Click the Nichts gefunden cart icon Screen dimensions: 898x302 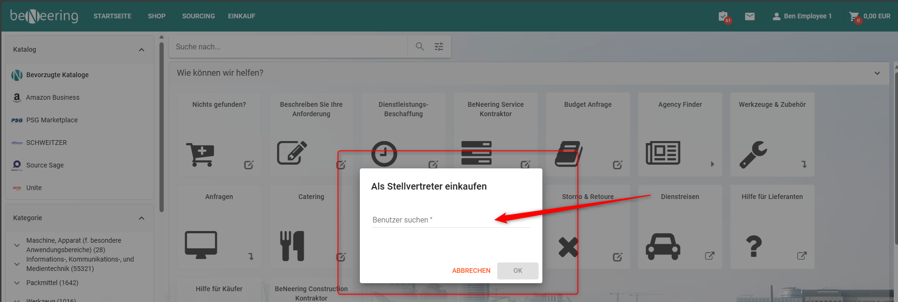200,154
